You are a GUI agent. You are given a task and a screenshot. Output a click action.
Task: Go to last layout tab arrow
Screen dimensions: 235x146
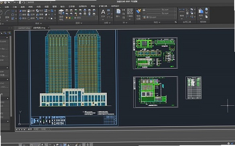[x=25, y=130]
